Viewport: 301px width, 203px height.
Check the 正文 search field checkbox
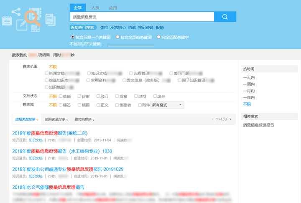98,105
